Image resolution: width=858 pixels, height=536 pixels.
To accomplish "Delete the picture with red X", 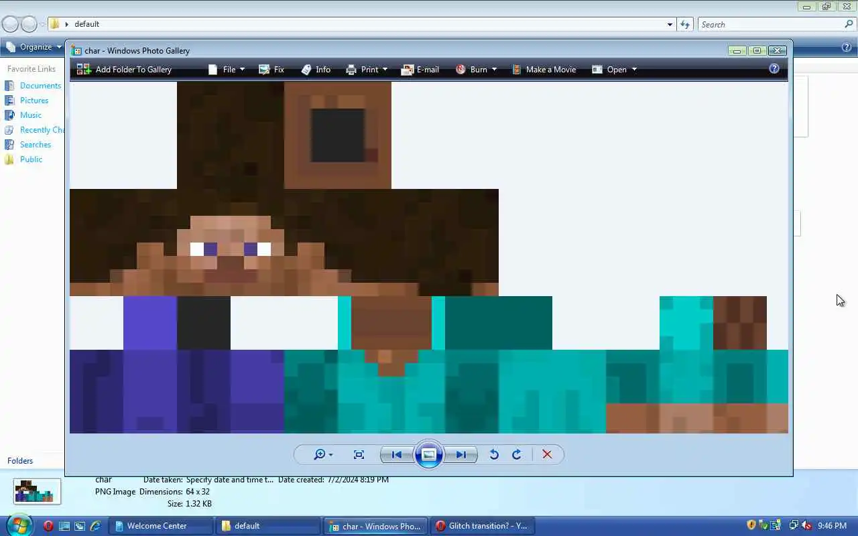I will point(547,454).
